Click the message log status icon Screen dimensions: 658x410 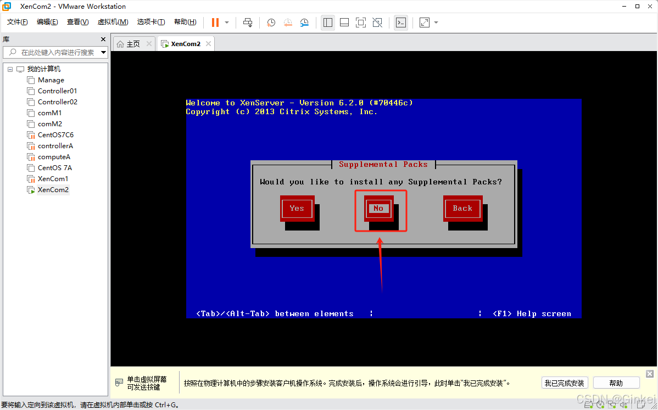[x=640, y=405]
